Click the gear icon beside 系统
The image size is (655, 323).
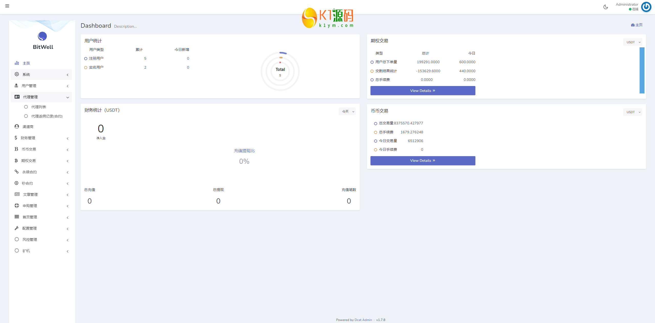[17, 74]
